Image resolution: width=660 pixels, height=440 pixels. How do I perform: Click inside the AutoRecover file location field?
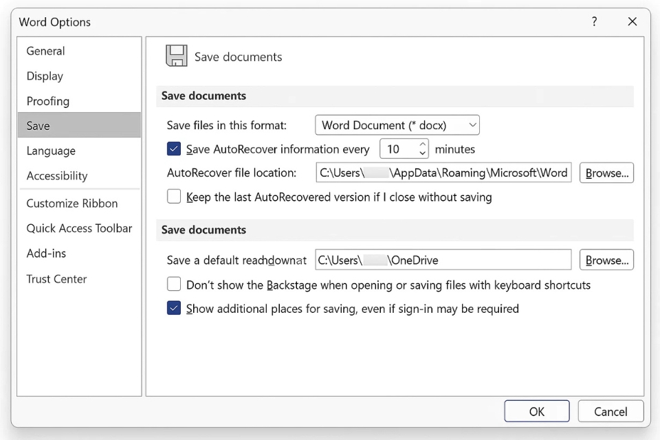click(x=443, y=173)
